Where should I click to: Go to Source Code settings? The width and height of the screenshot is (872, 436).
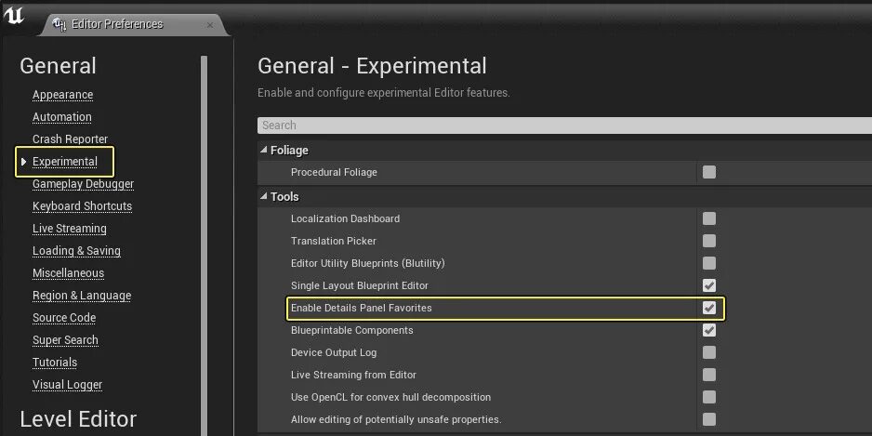click(64, 318)
